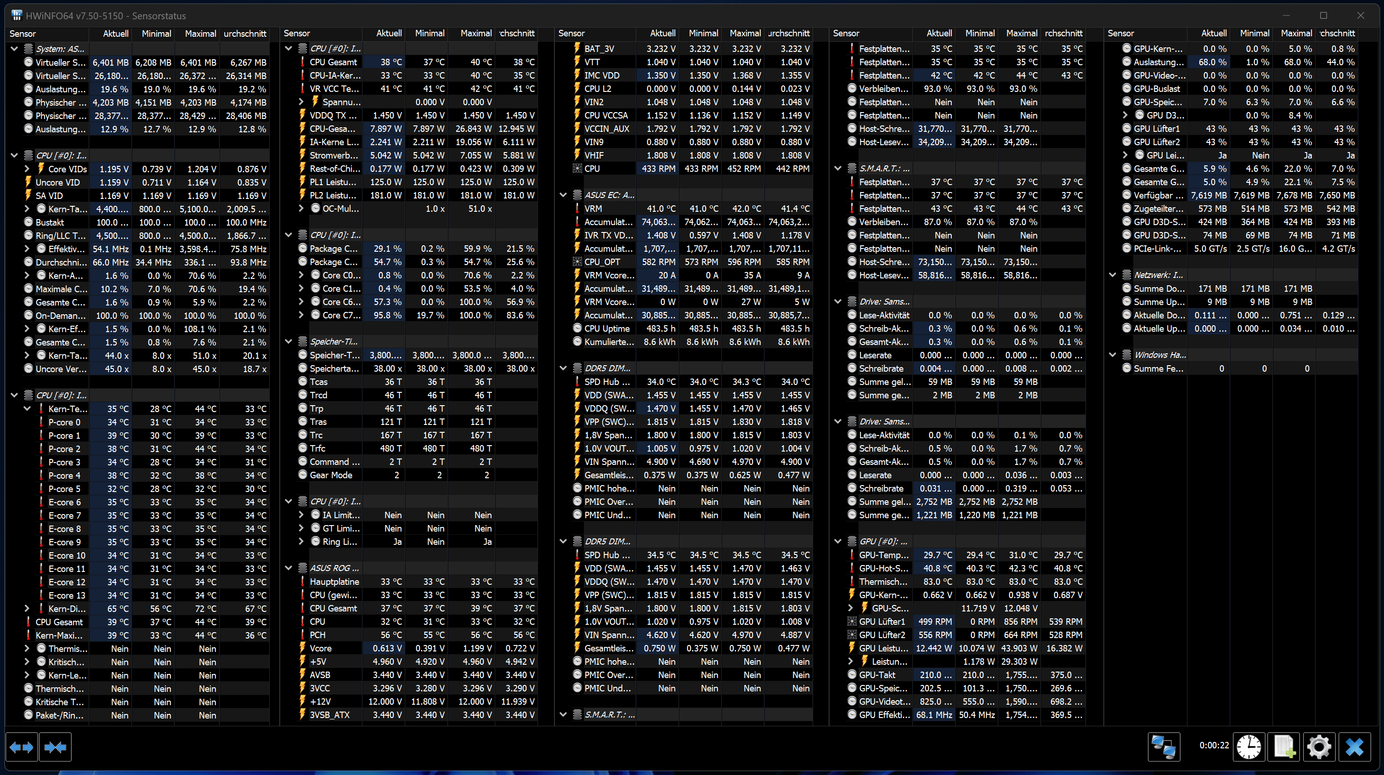Click the expand columns arrows icon

[22, 747]
